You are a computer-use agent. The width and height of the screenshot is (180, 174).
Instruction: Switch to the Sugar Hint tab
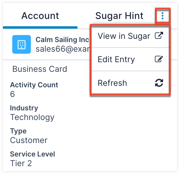119,16
